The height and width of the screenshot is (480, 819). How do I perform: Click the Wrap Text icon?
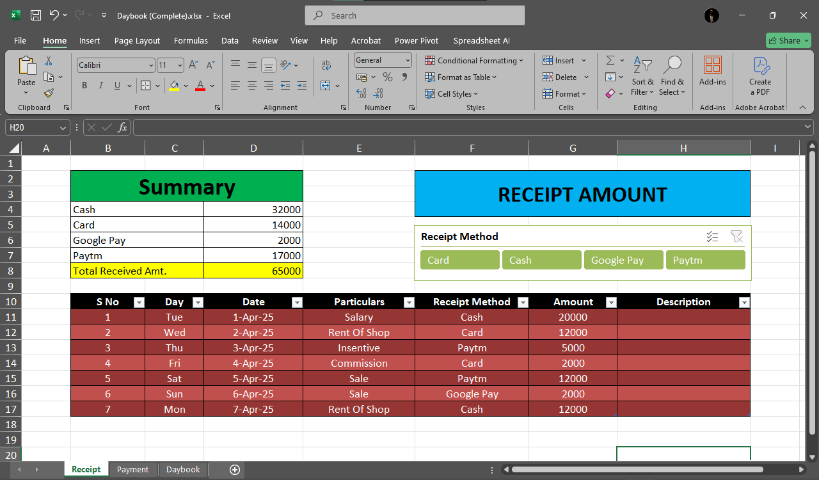(x=326, y=65)
